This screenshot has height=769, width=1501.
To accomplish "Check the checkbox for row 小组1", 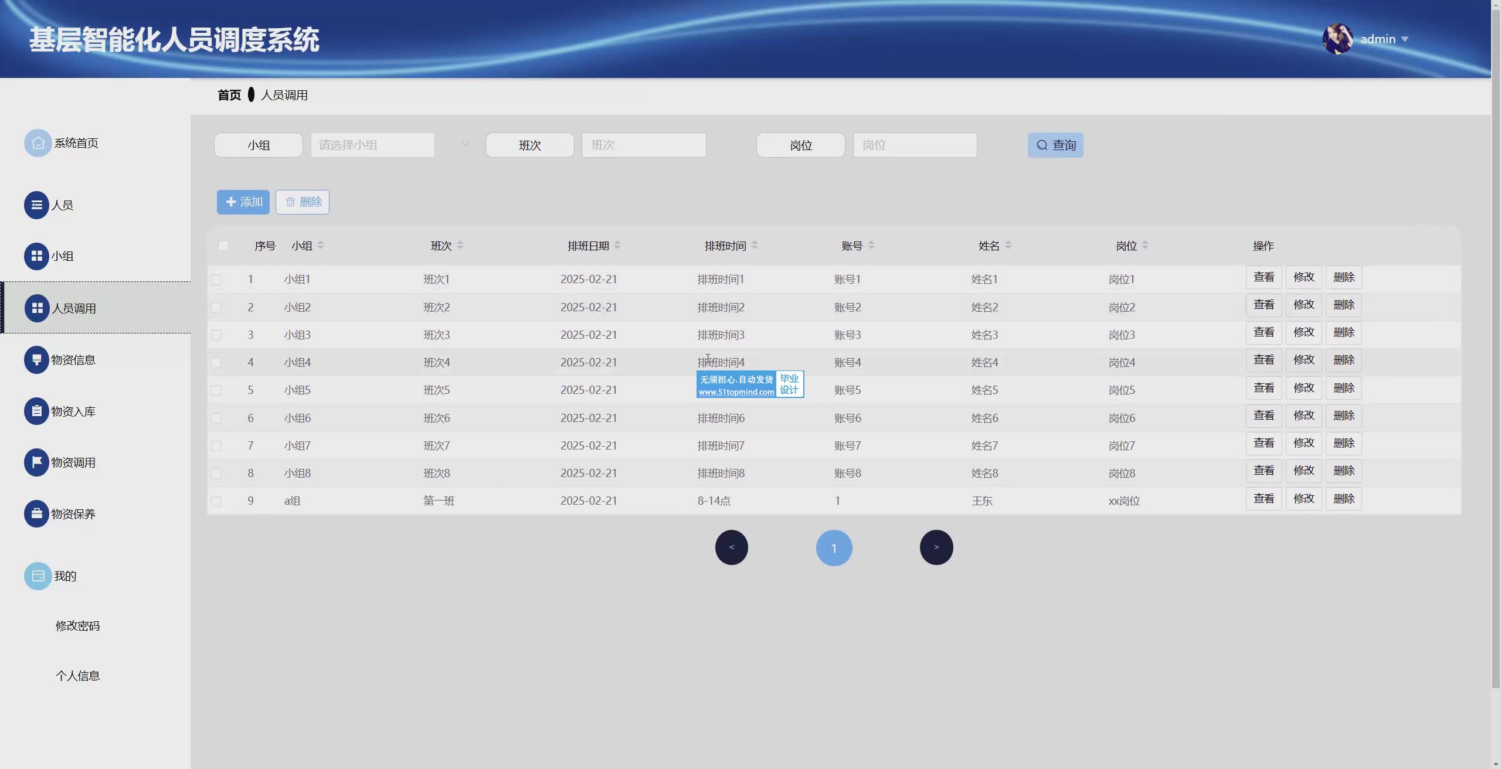I will tap(216, 280).
